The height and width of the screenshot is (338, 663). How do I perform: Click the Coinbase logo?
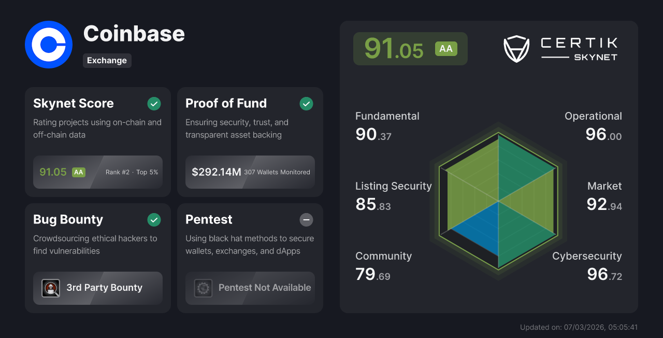tap(48, 45)
